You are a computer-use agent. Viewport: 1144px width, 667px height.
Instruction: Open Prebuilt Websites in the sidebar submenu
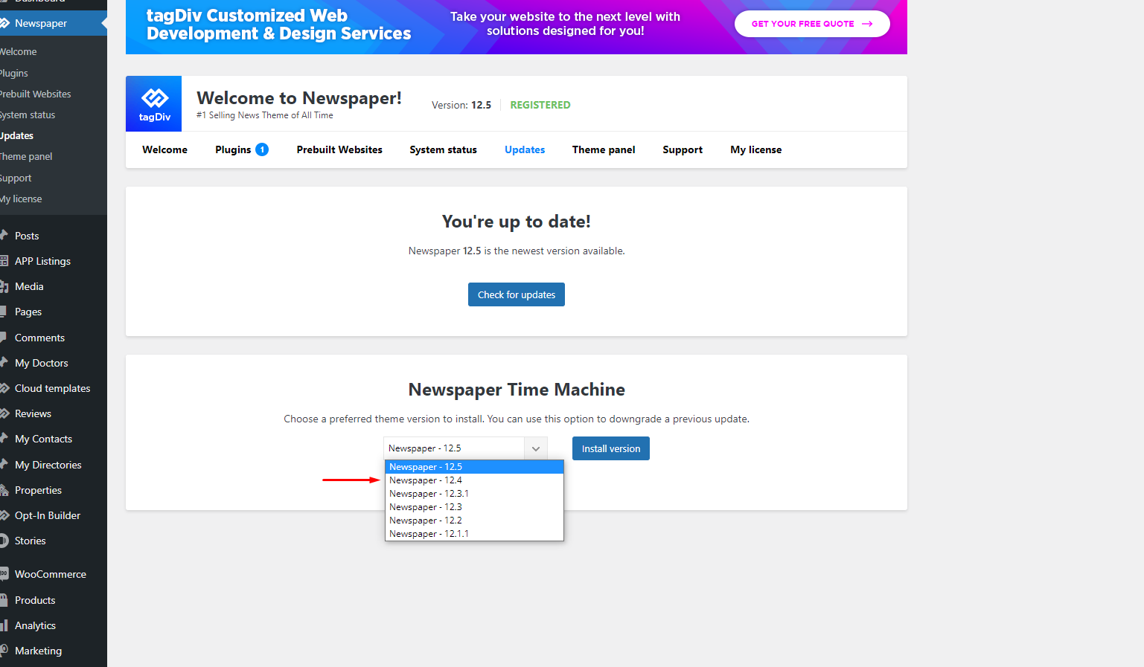click(36, 94)
